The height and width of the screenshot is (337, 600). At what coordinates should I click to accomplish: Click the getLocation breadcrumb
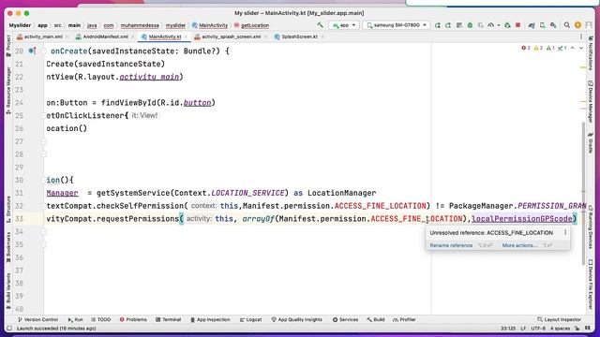point(251,25)
